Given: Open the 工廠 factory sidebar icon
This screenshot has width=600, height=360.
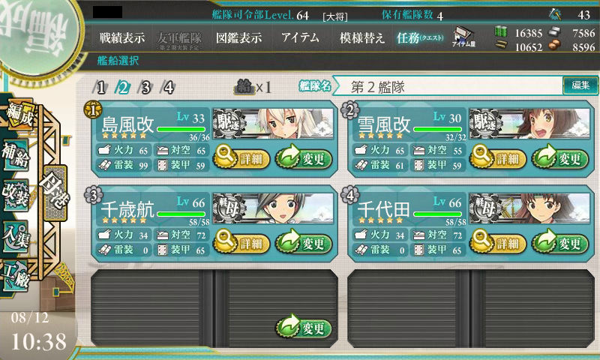Looking at the screenshot, I should [x=15, y=276].
